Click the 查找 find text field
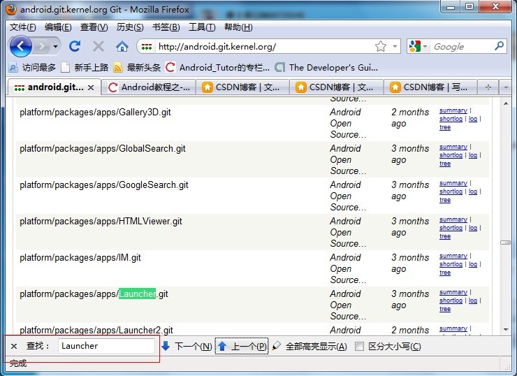 coord(106,346)
